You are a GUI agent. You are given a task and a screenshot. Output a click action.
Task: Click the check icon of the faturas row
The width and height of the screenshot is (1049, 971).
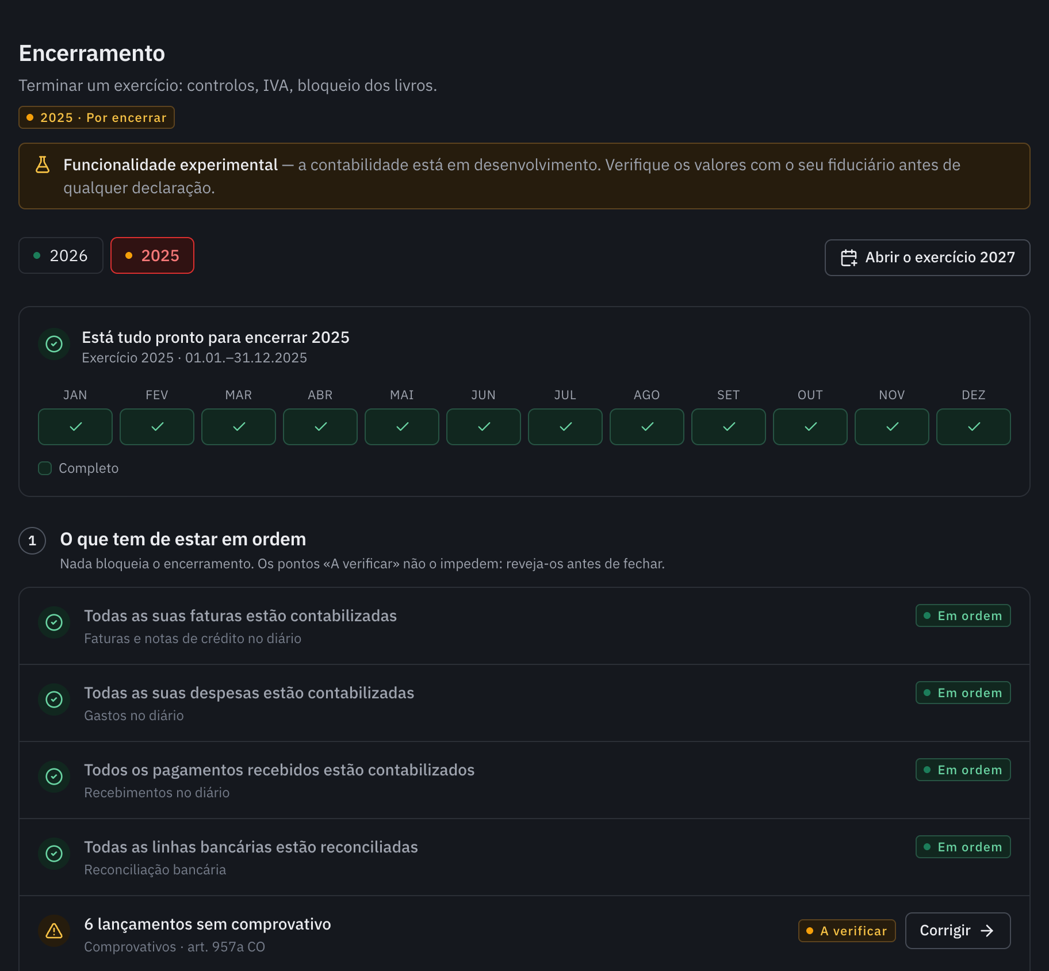tap(54, 622)
